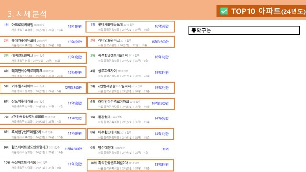Select the 11억8천만 price
The image size is (306, 172).
tap(75, 118)
